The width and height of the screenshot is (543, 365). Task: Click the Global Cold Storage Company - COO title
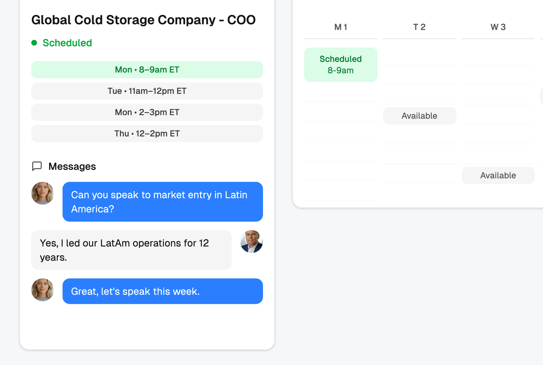click(144, 20)
